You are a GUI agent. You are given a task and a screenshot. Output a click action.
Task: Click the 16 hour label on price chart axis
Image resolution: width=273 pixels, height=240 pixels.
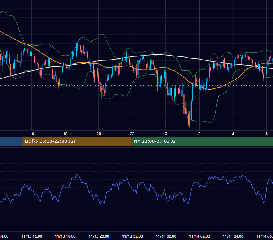(x=32, y=134)
